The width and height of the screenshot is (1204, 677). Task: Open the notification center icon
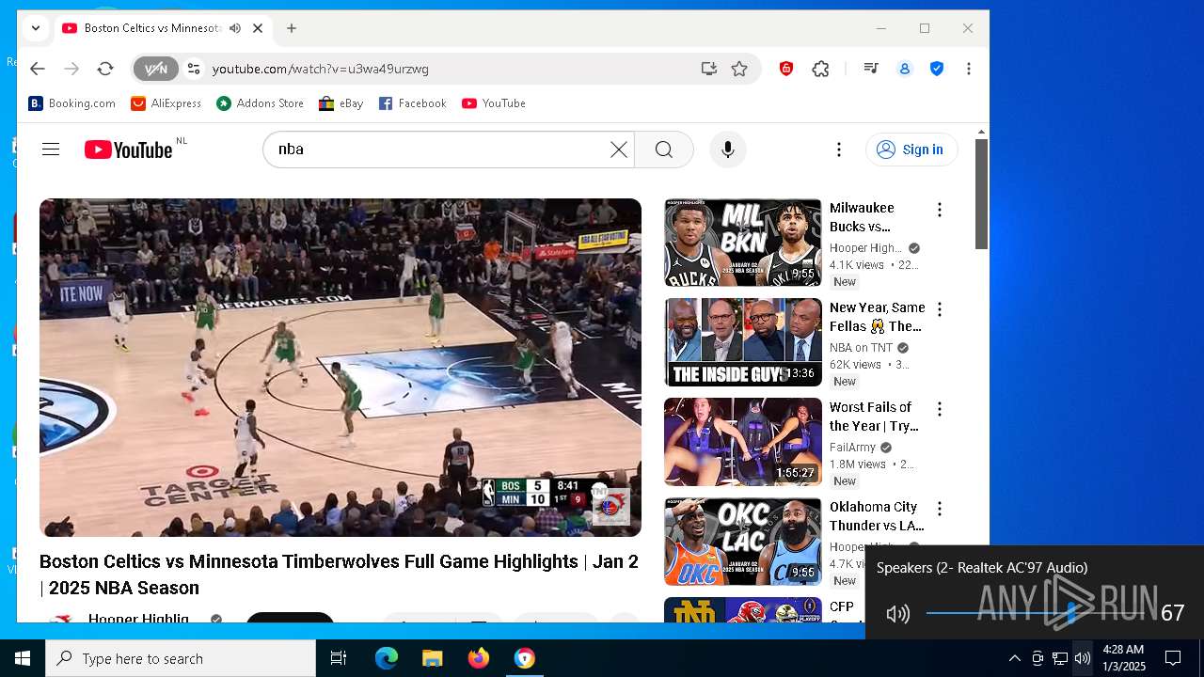tap(1173, 658)
